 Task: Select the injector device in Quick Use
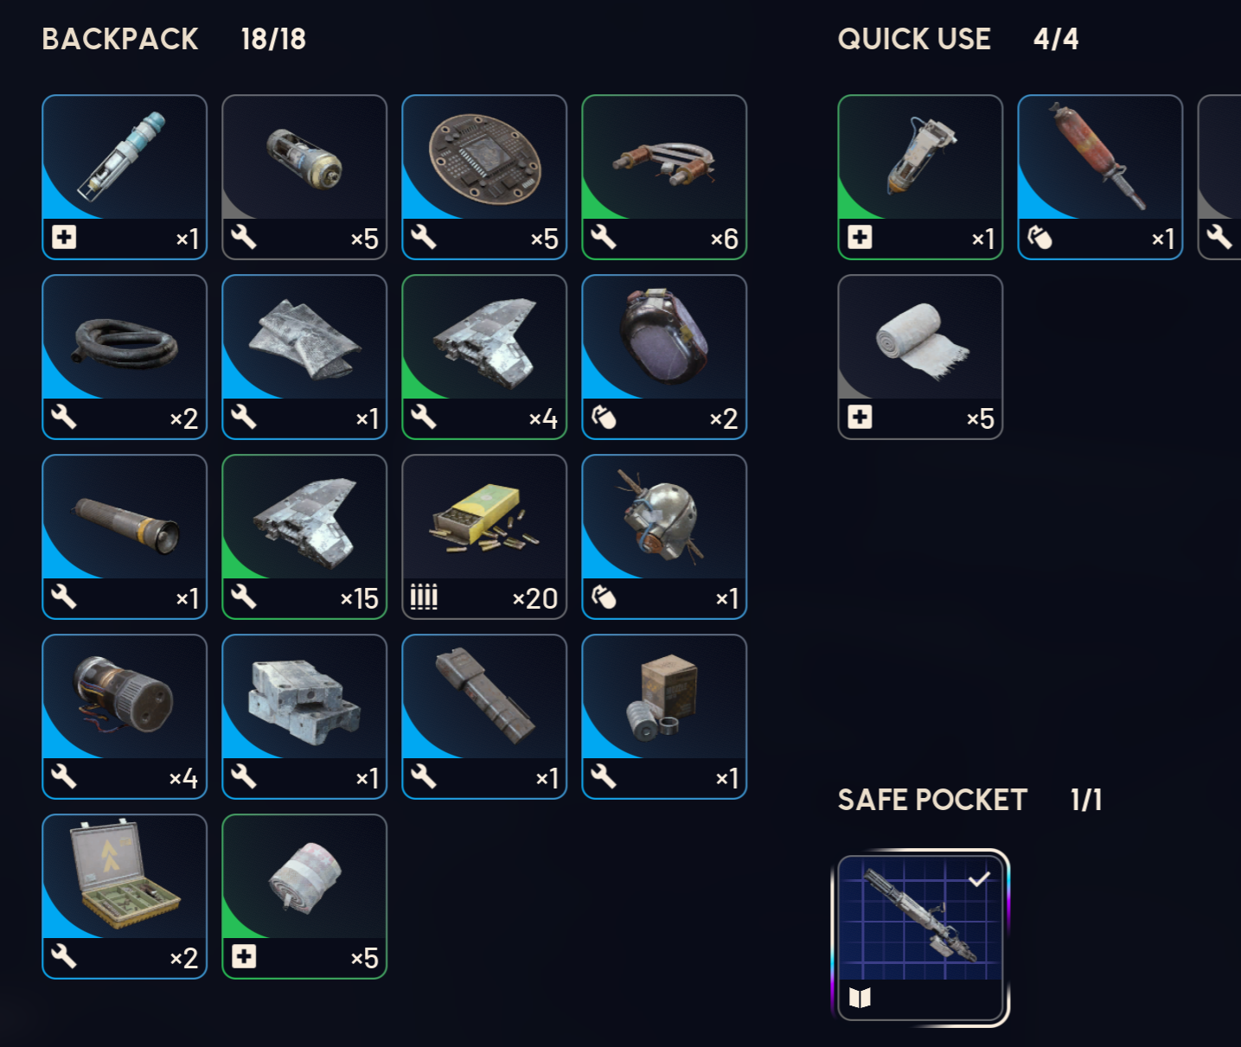pyautogui.click(x=920, y=177)
